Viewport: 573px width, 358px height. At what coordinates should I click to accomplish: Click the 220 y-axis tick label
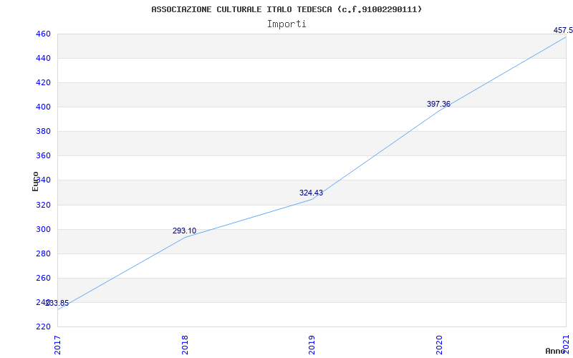click(43, 326)
